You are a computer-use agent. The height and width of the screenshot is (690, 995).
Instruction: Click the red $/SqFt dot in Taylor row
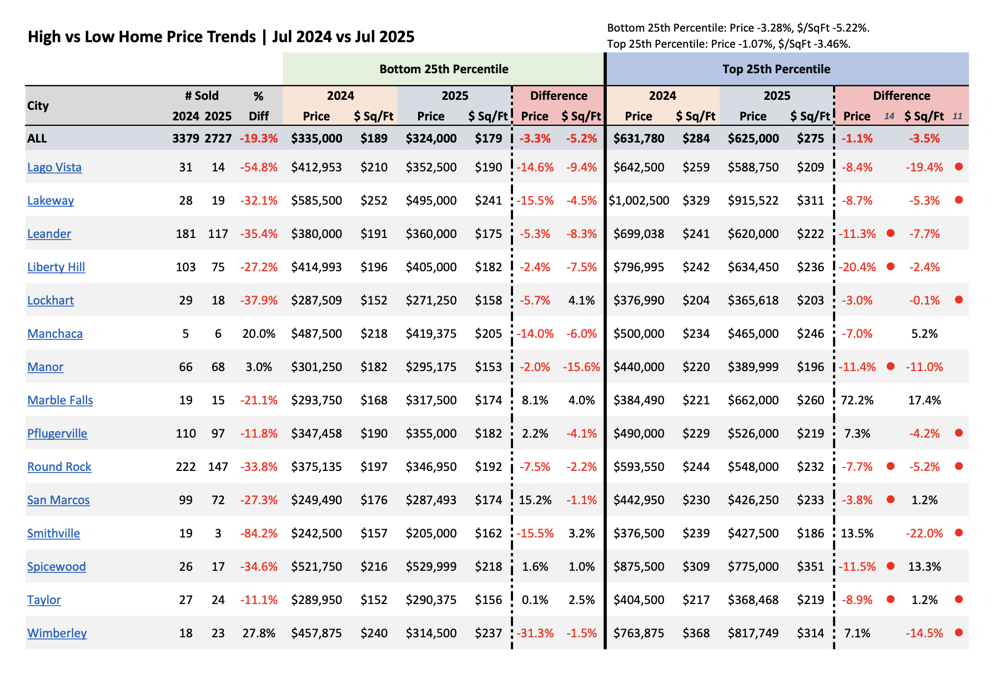coord(958,599)
